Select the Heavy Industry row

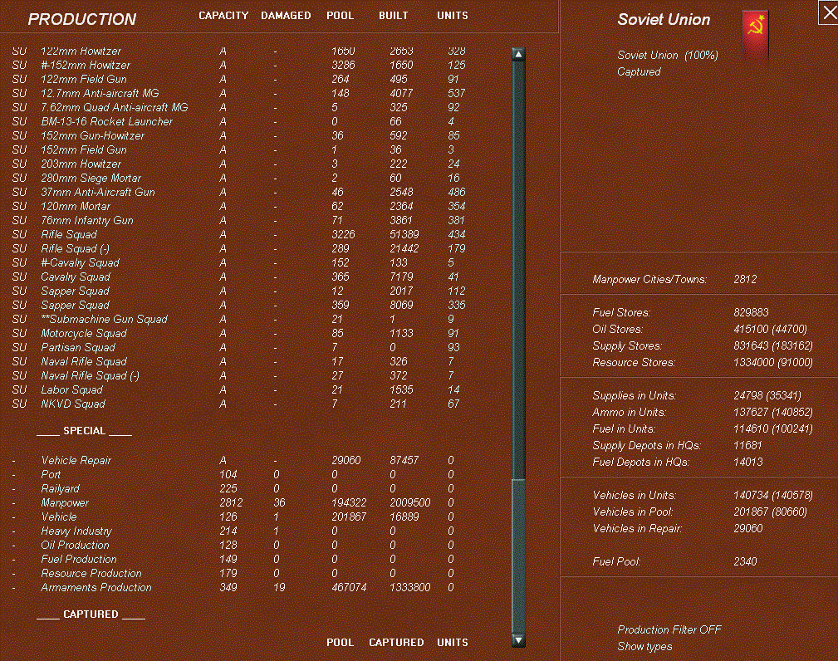[233, 531]
